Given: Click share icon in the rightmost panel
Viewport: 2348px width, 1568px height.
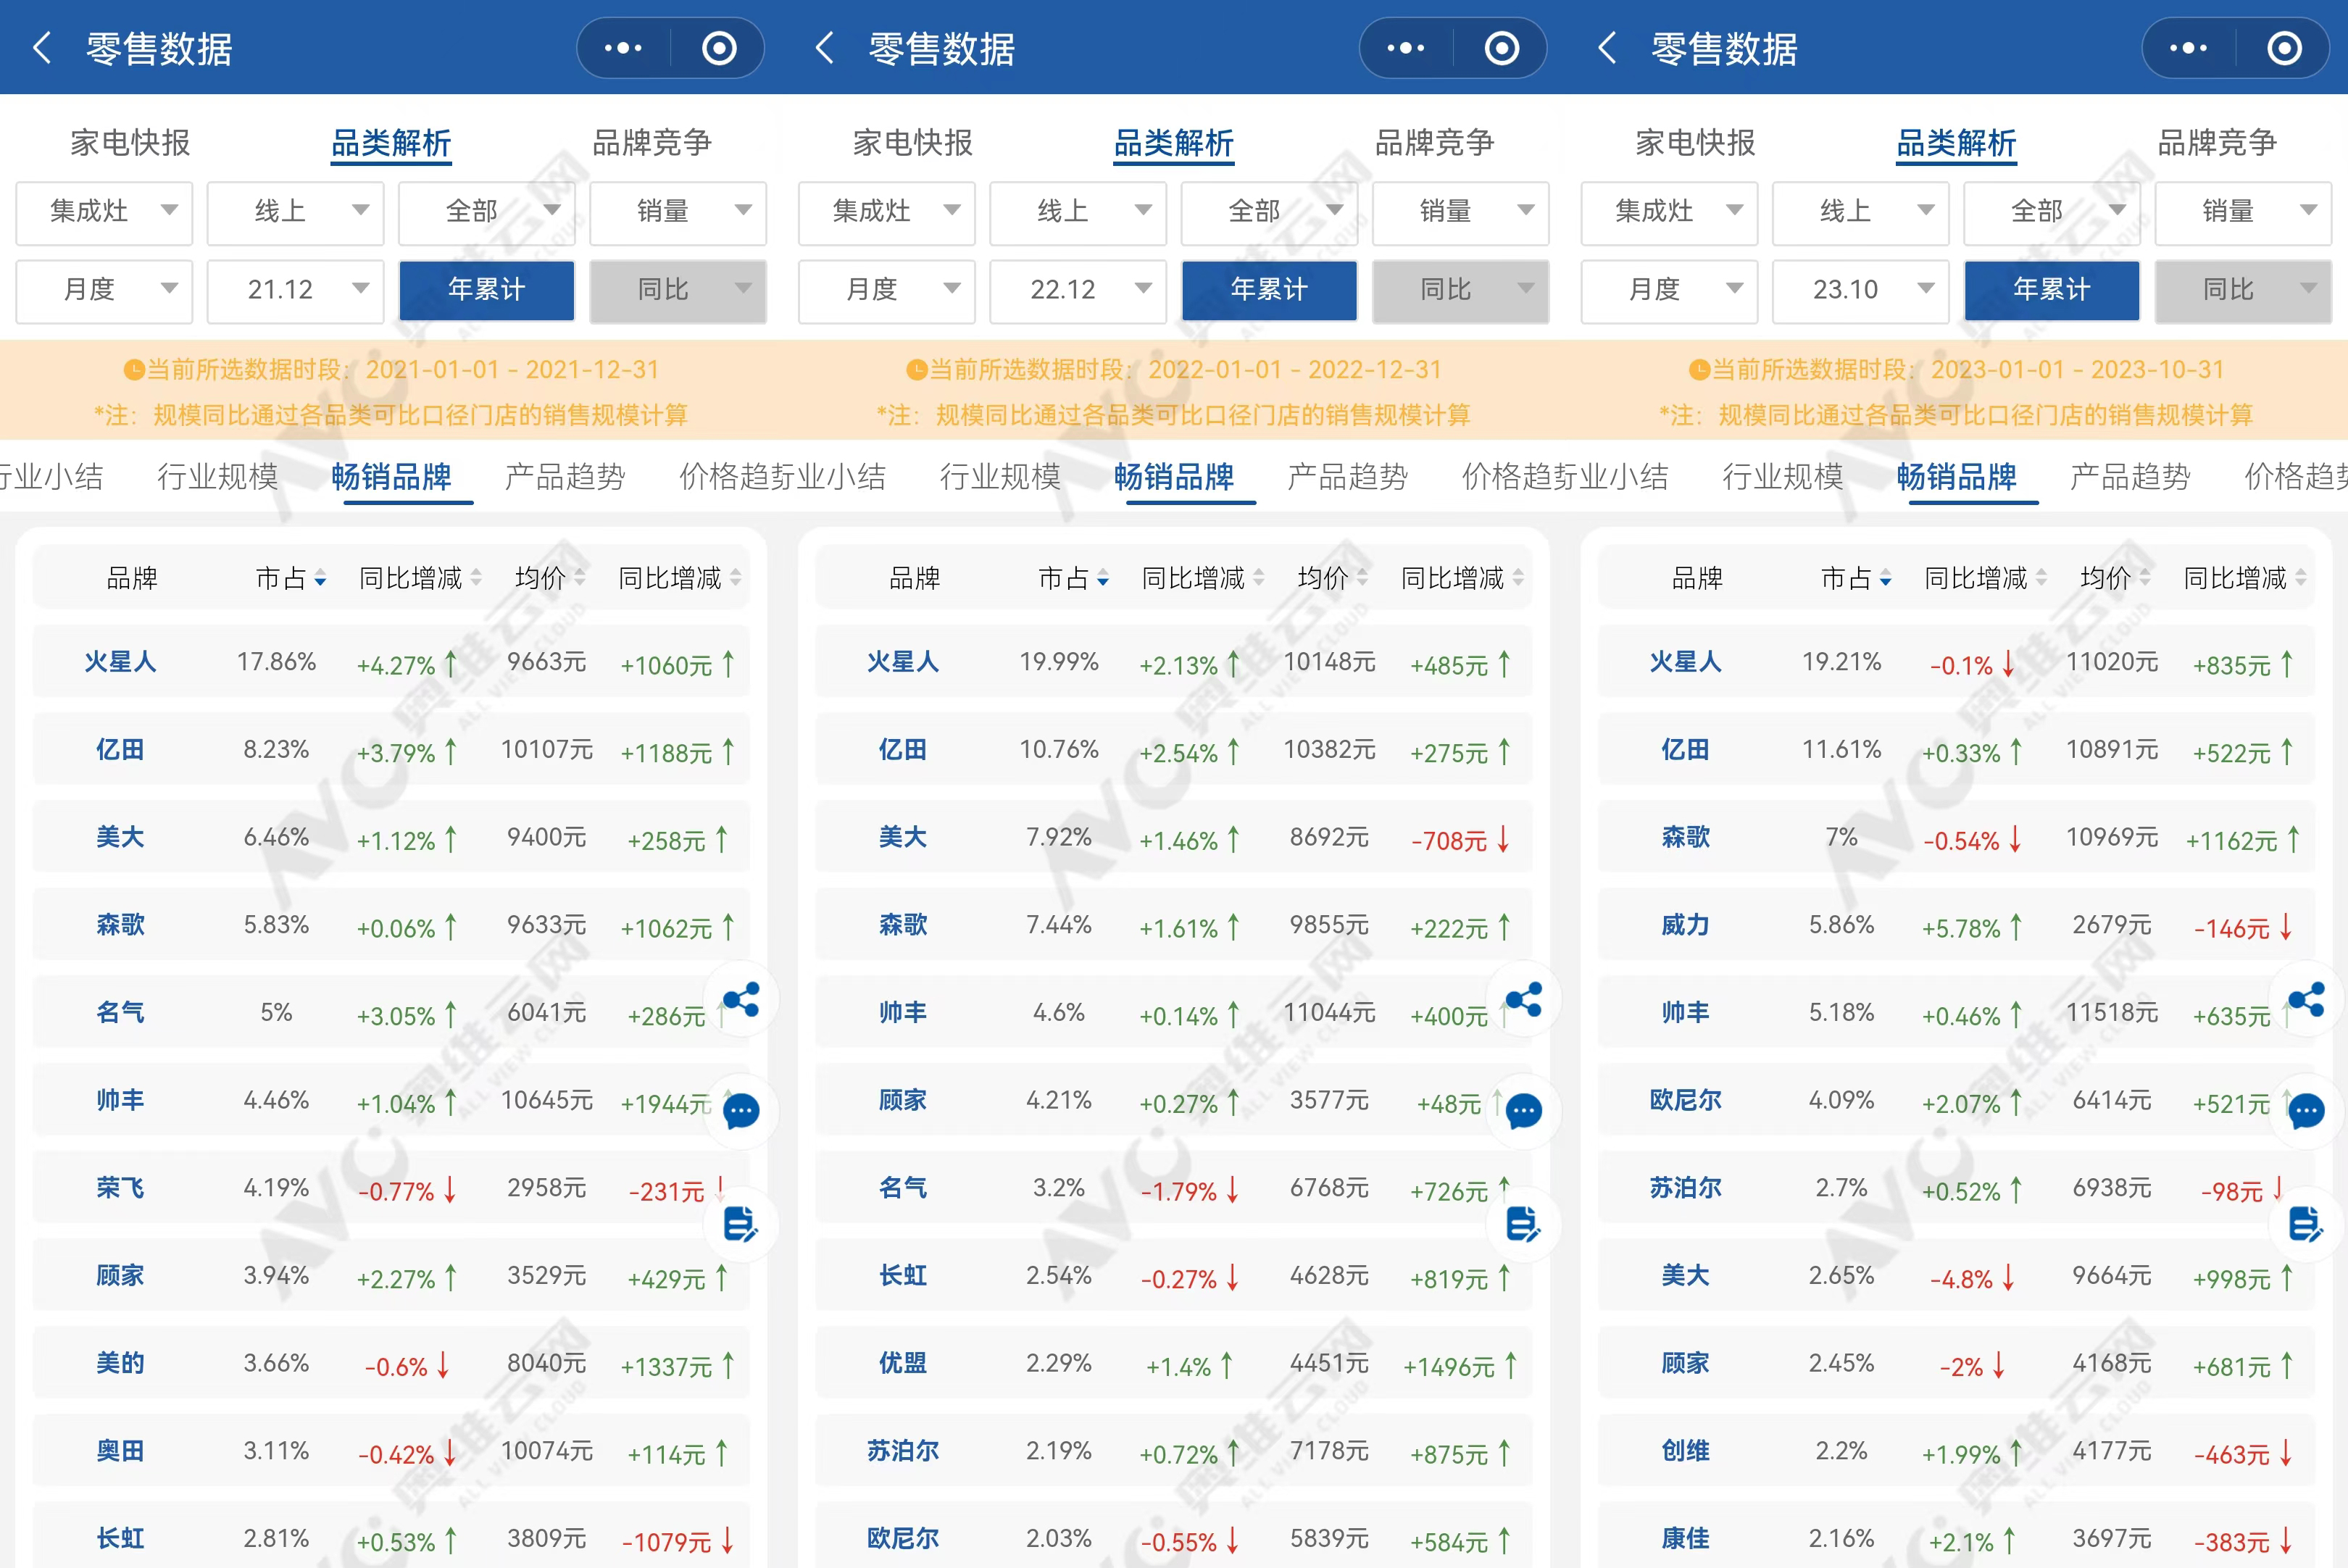Looking at the screenshot, I should pos(2306,999).
